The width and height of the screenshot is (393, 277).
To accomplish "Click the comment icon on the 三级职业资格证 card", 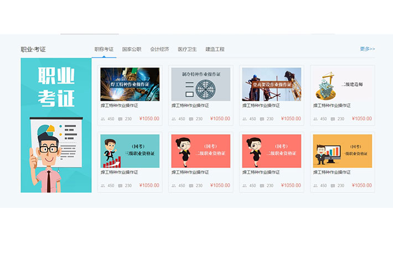I will click(121, 186).
